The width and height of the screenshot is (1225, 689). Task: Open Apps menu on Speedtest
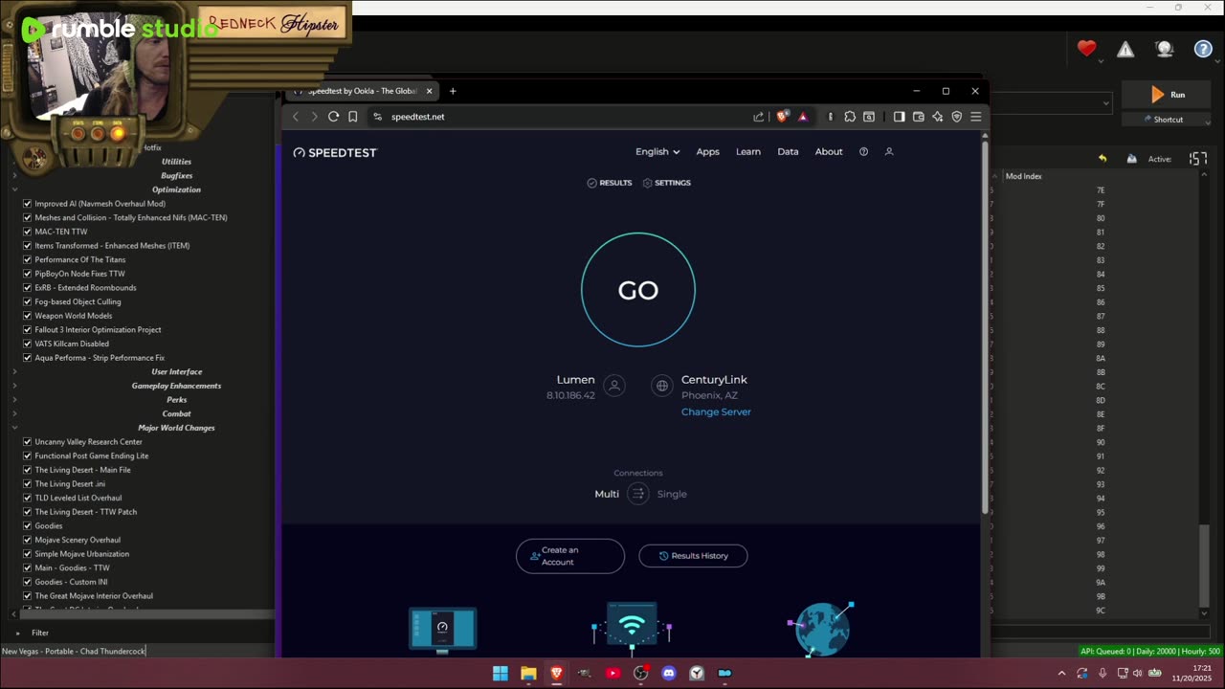[x=707, y=152]
